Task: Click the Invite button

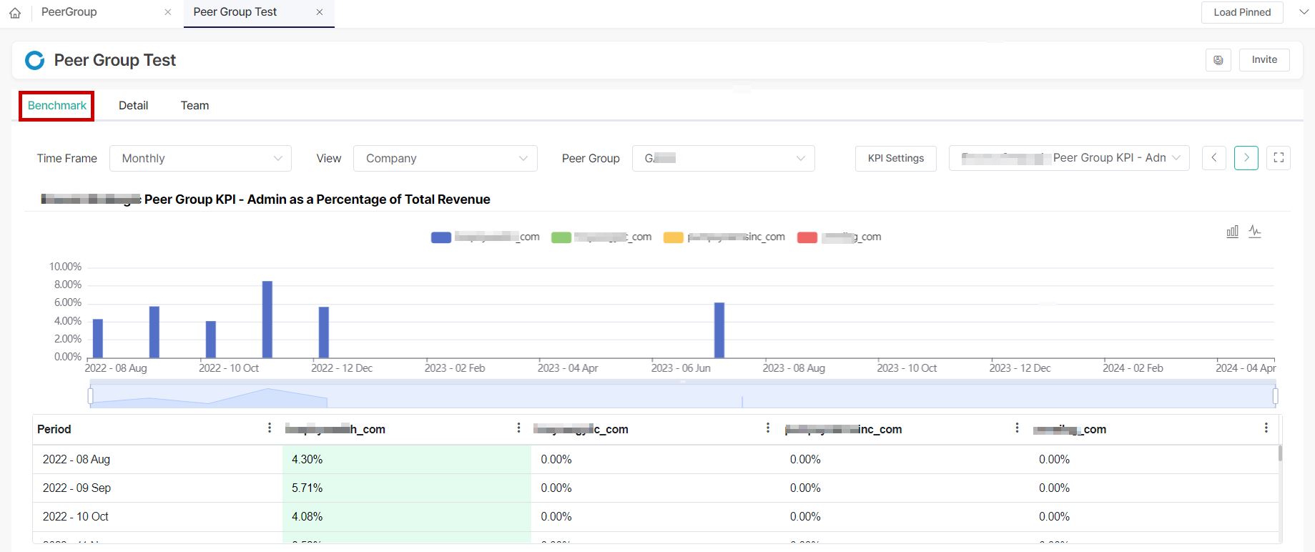Action: pos(1264,60)
